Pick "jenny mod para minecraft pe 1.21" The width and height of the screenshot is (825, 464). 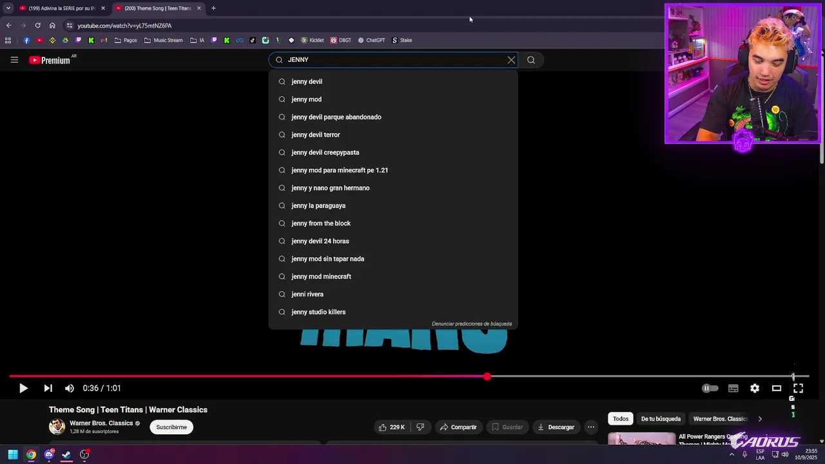click(x=393, y=170)
